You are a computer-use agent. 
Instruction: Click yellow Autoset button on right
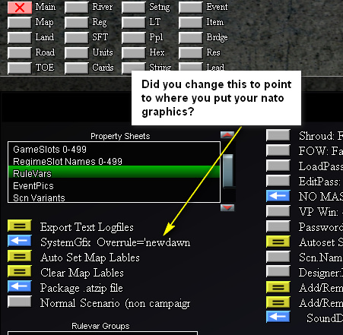278,242
